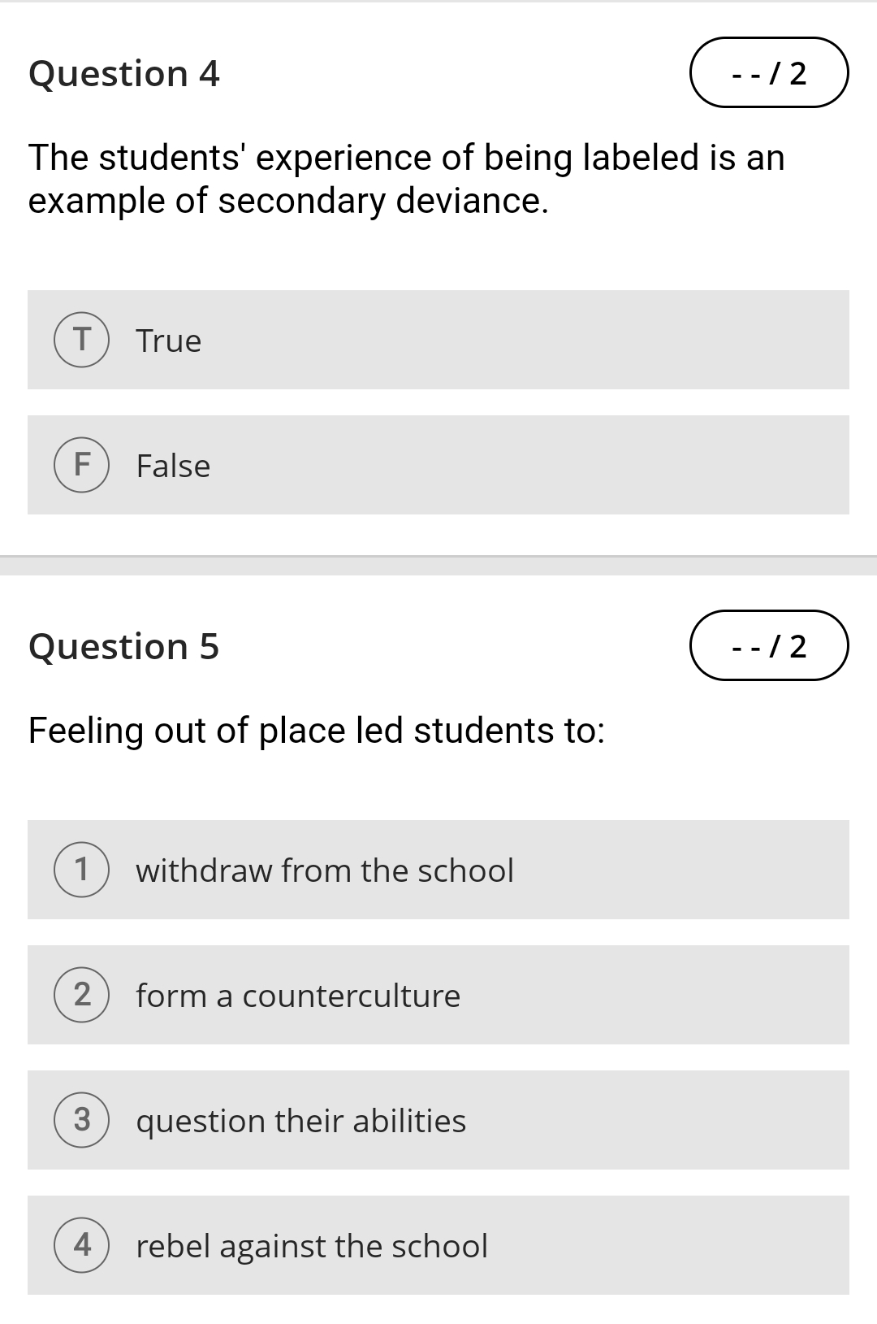Click the circled 4 icon beside rebel option
Image resolution: width=877 pixels, height=1324 pixels.
coord(80,1246)
